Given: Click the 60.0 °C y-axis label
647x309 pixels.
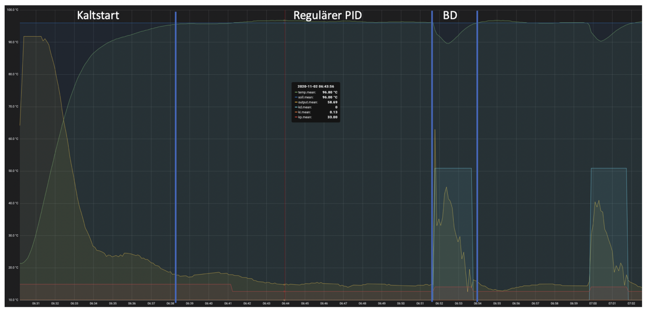Looking at the screenshot, I should click(x=13, y=139).
